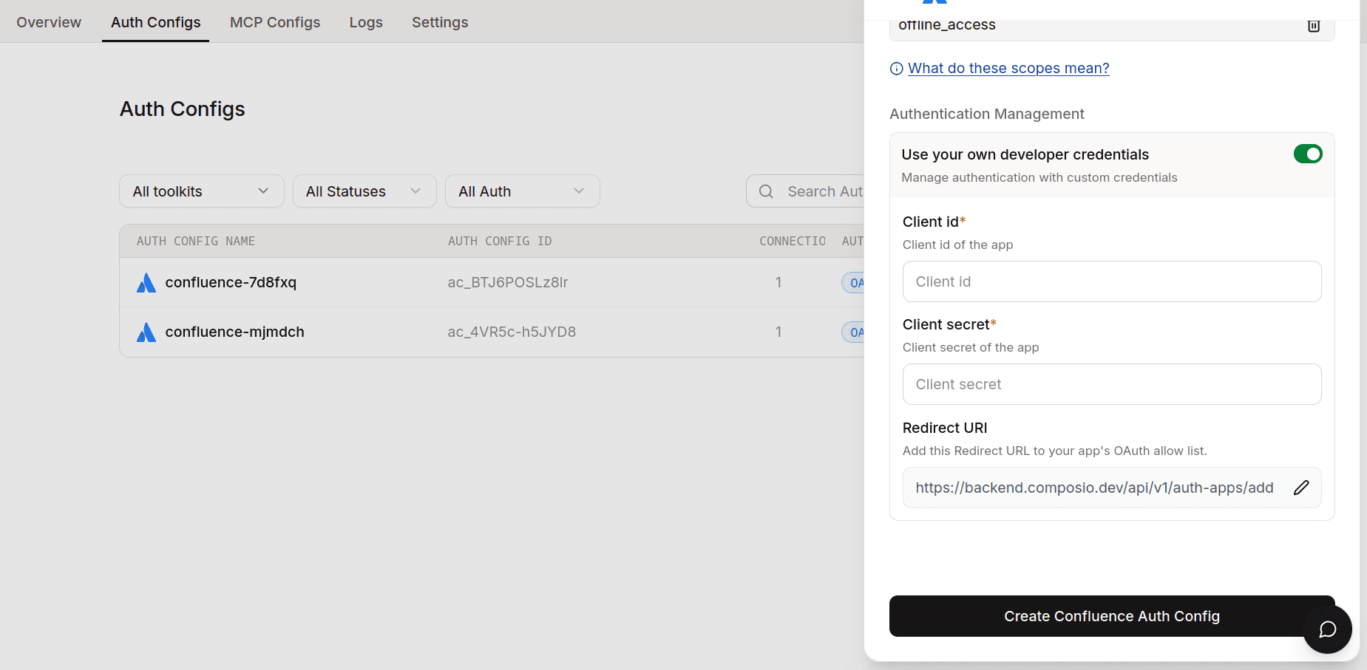Click the OAuth badge in confluence-7d8fxq row

point(853,283)
